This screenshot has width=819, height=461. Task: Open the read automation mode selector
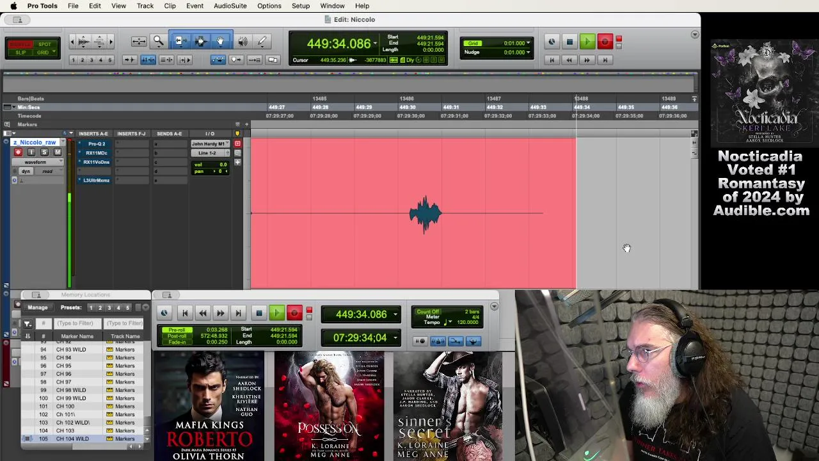[x=48, y=172]
